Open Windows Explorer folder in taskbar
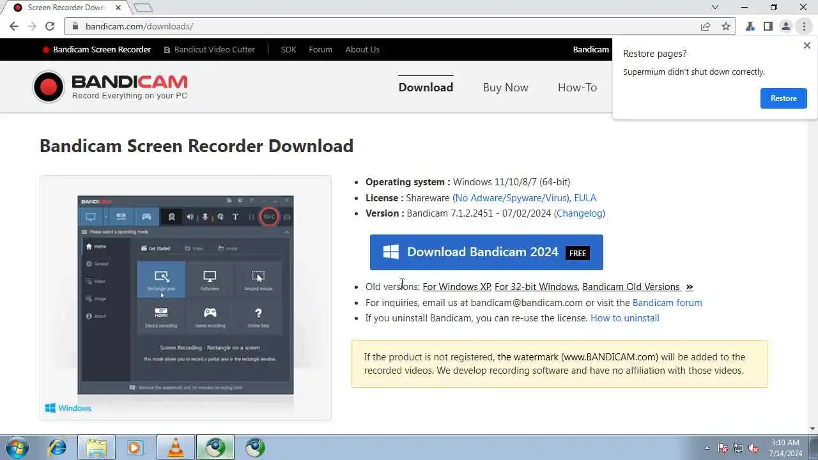The height and width of the screenshot is (460, 818). click(96, 447)
